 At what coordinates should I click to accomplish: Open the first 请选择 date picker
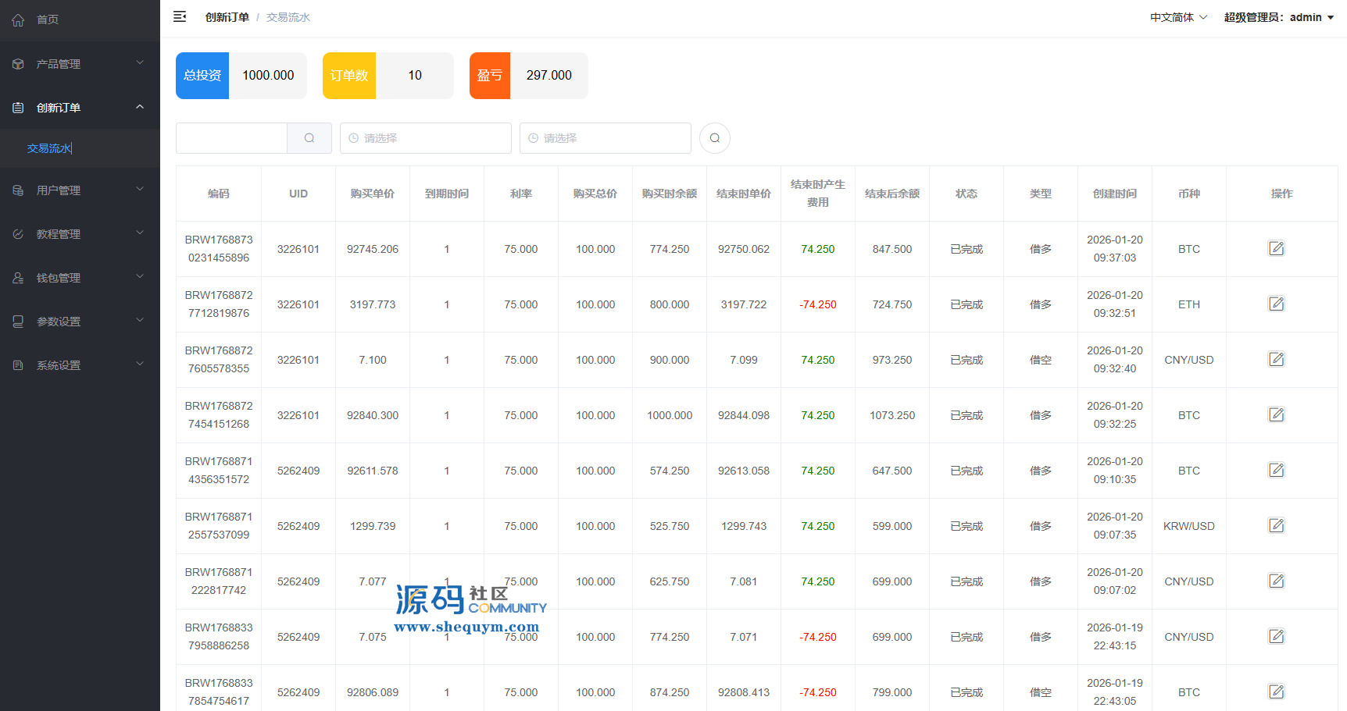point(426,138)
